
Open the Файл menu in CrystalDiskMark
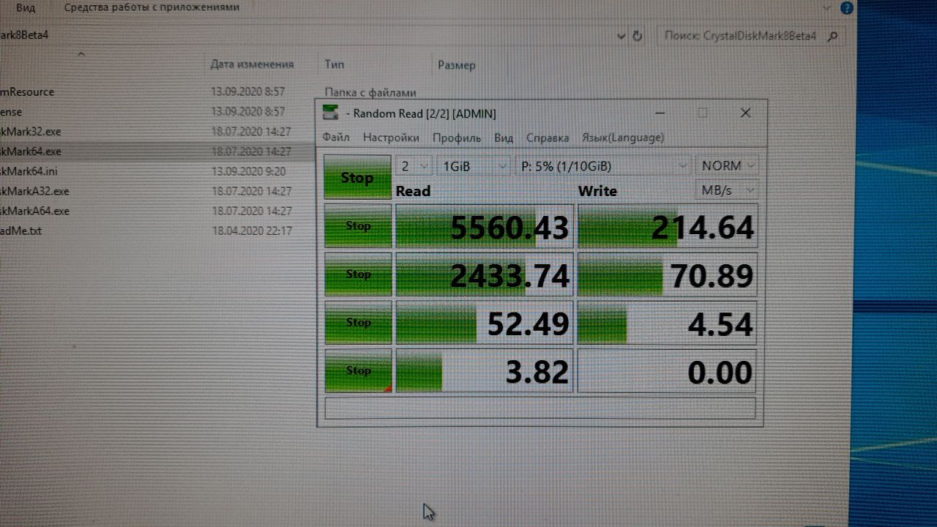click(336, 138)
